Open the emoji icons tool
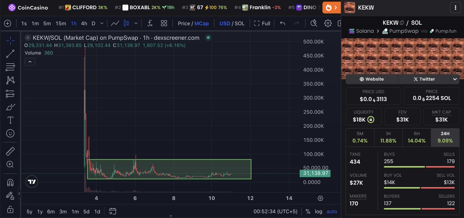This screenshot has height=218, width=464. pos(10,133)
